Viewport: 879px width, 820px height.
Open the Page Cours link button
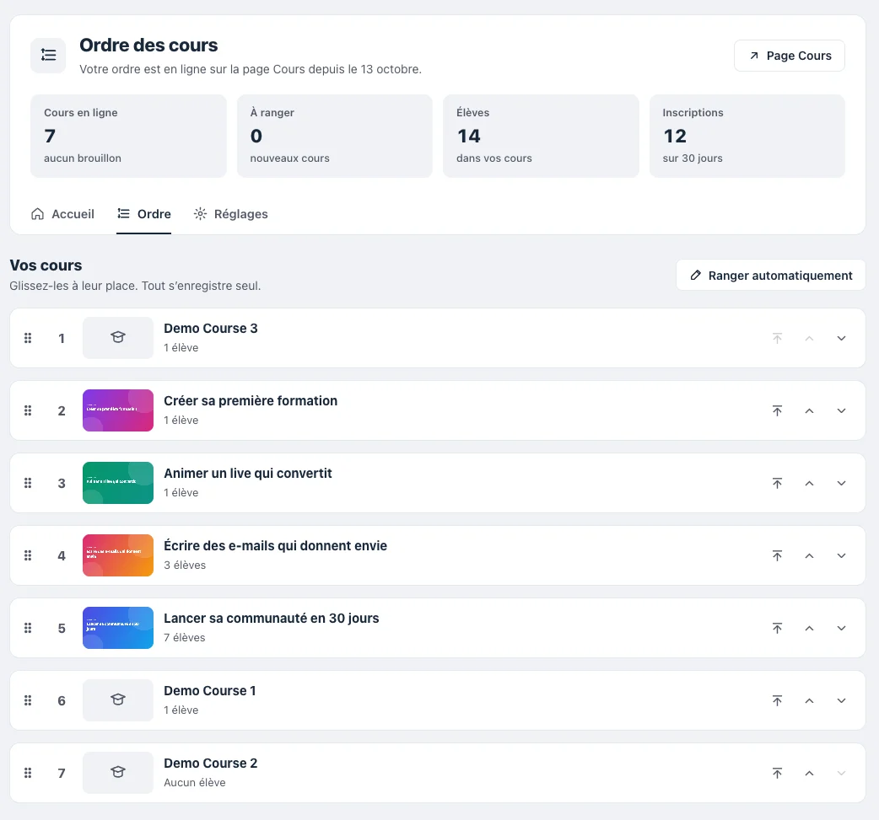point(790,56)
